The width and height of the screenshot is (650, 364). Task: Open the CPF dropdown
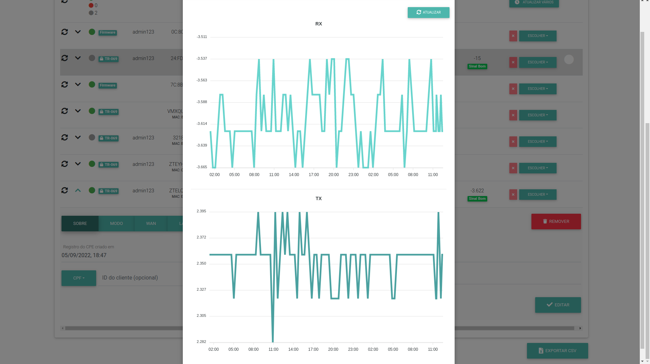pos(79,278)
